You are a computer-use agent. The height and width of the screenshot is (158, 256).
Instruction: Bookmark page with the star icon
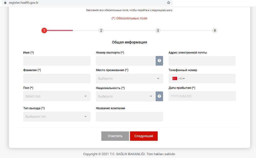168,3
